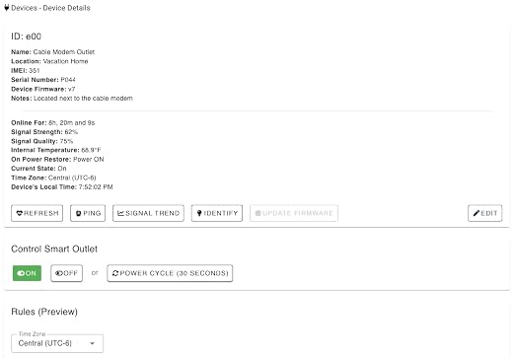This screenshot has width=515, height=358.
Task: Click the pencil icon on Edit
Action: pos(477,213)
